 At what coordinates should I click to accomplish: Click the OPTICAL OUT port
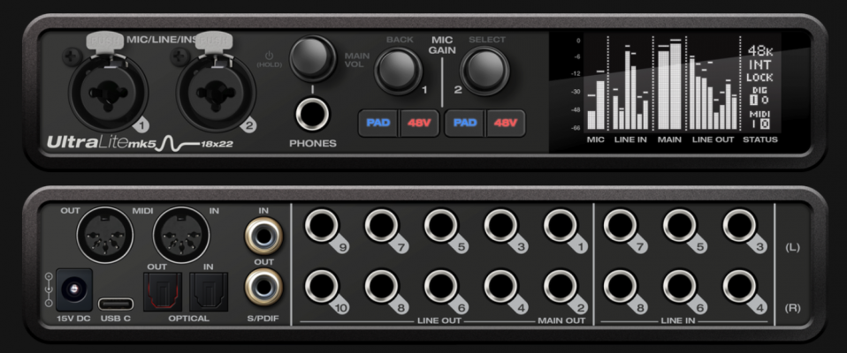point(162,291)
